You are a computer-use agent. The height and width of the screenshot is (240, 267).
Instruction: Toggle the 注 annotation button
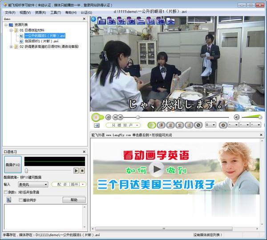coord(170,125)
